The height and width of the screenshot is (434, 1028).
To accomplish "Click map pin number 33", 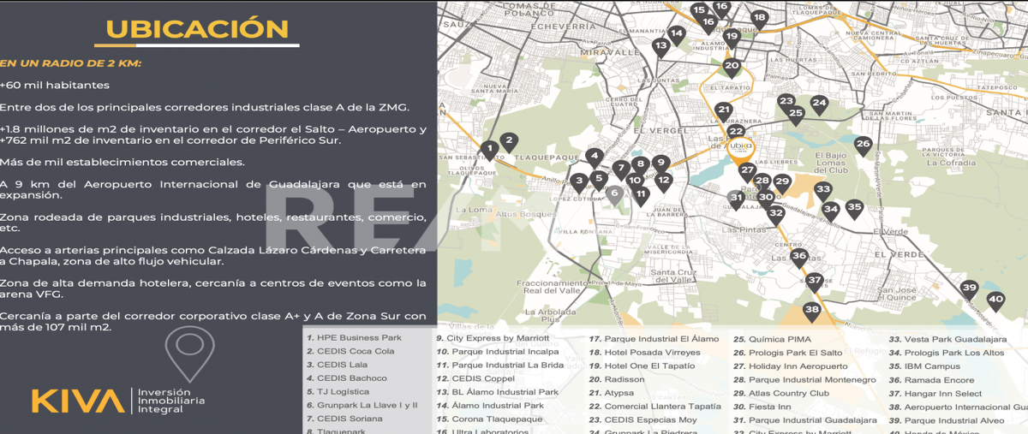I will (x=823, y=191).
